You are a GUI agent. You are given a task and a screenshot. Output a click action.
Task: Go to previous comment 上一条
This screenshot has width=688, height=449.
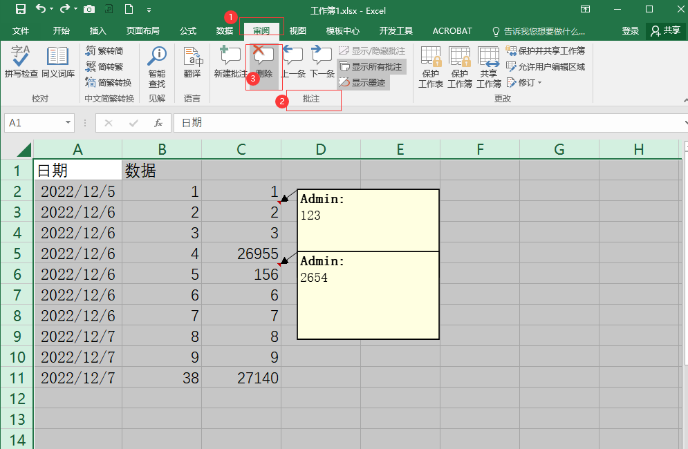tap(293, 62)
